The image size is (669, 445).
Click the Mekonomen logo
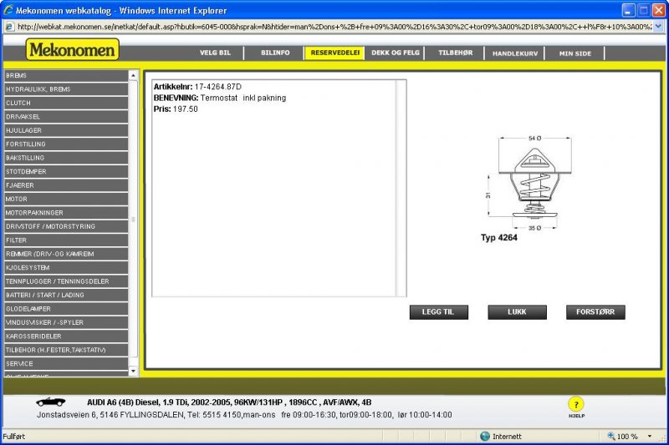point(73,50)
